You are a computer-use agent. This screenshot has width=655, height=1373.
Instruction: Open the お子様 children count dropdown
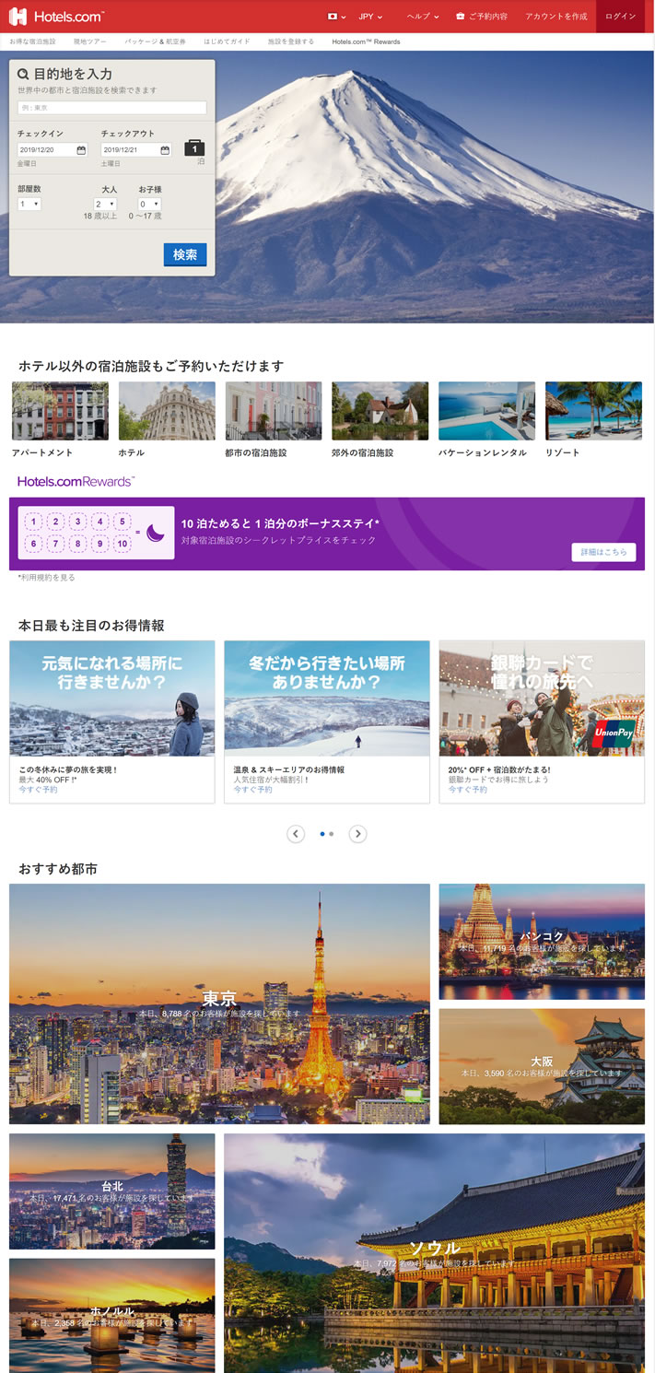click(149, 204)
